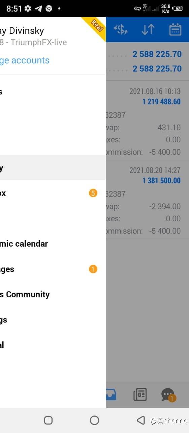Expand the 2021.08.16 10:13 trade record
This screenshot has width=189, height=433.
[x=147, y=120]
